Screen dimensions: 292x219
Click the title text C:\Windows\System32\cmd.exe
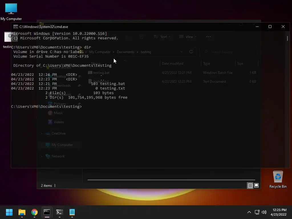coord(44,27)
